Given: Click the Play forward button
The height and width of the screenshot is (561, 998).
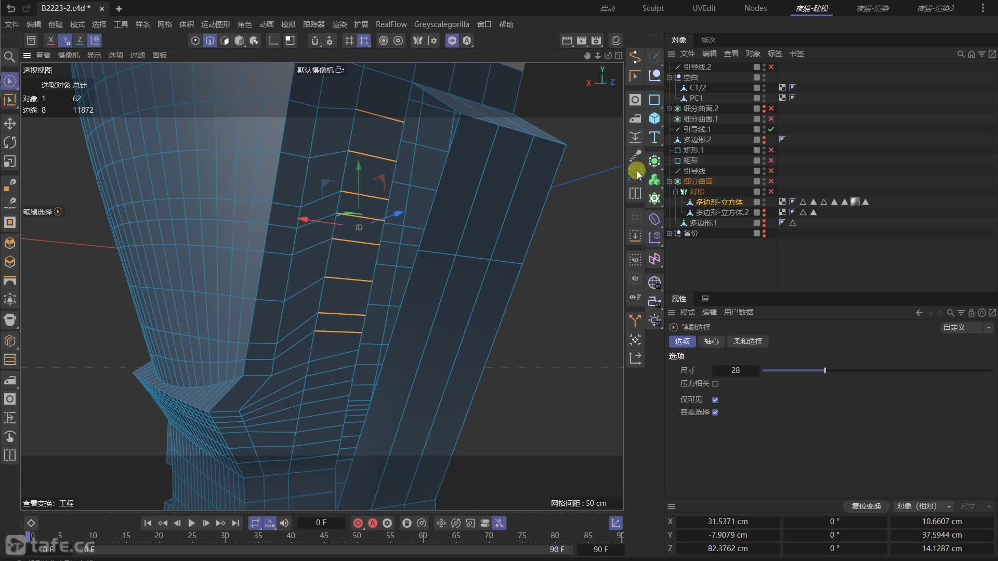Looking at the screenshot, I should pos(191,523).
